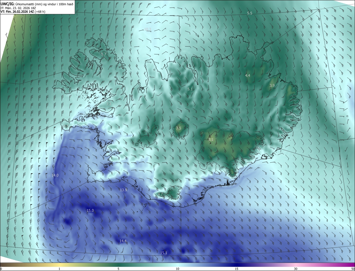Click the 'UWC/IG: Úrkomumætti (mm)' map title
Image resolution: width=355 pixels, height=271 pixels.
tap(37, 4)
